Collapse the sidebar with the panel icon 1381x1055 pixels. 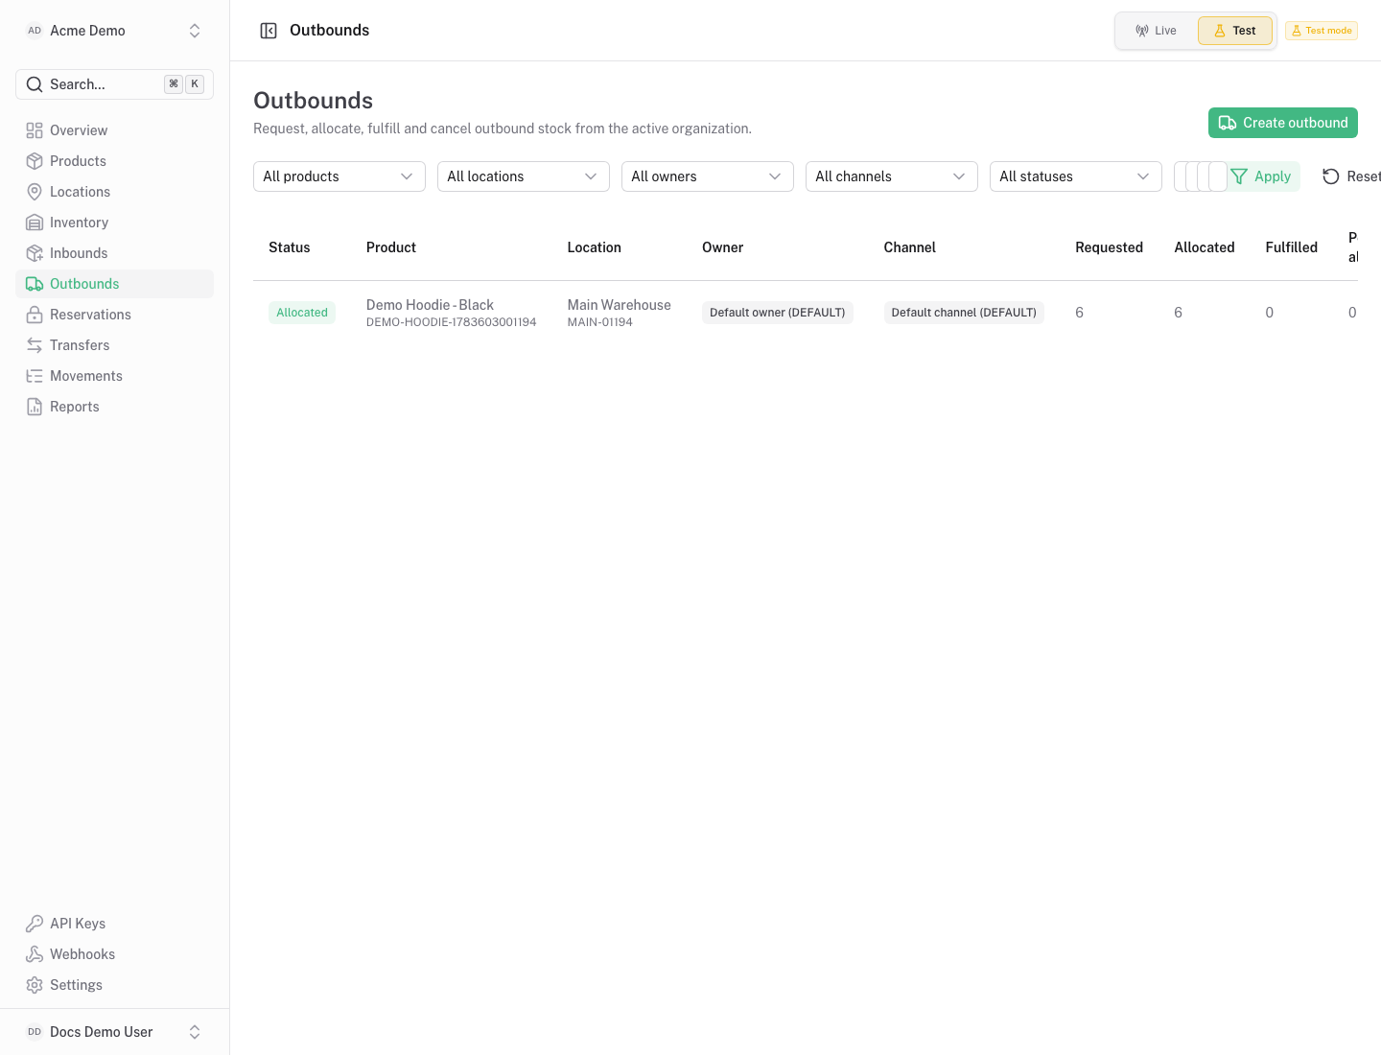click(x=269, y=31)
